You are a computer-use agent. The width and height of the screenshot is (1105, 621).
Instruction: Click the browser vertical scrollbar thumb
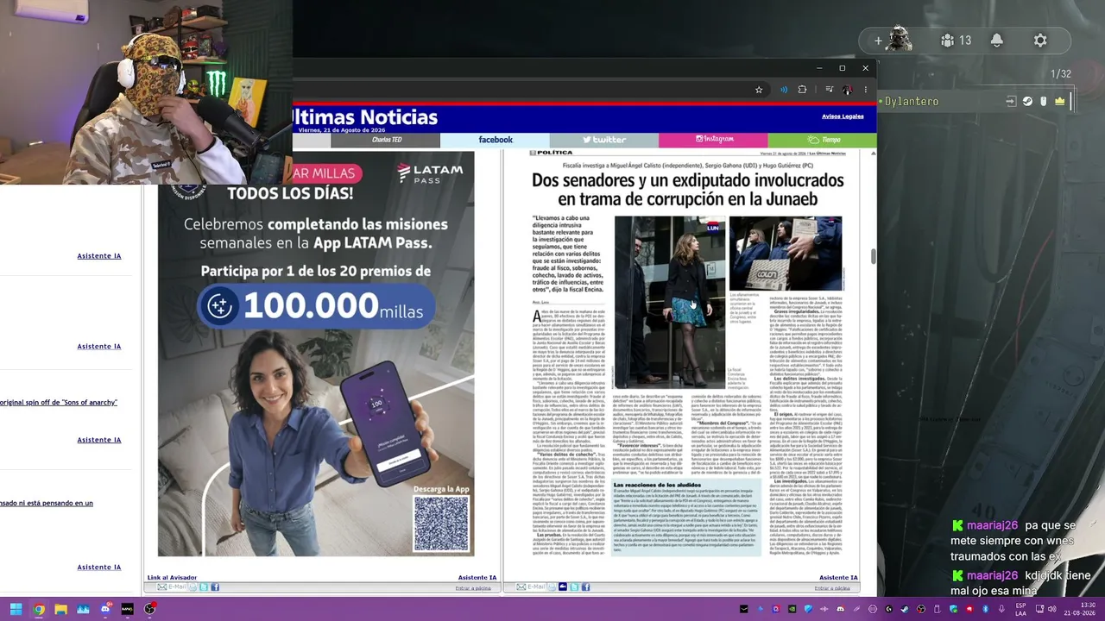click(x=873, y=256)
